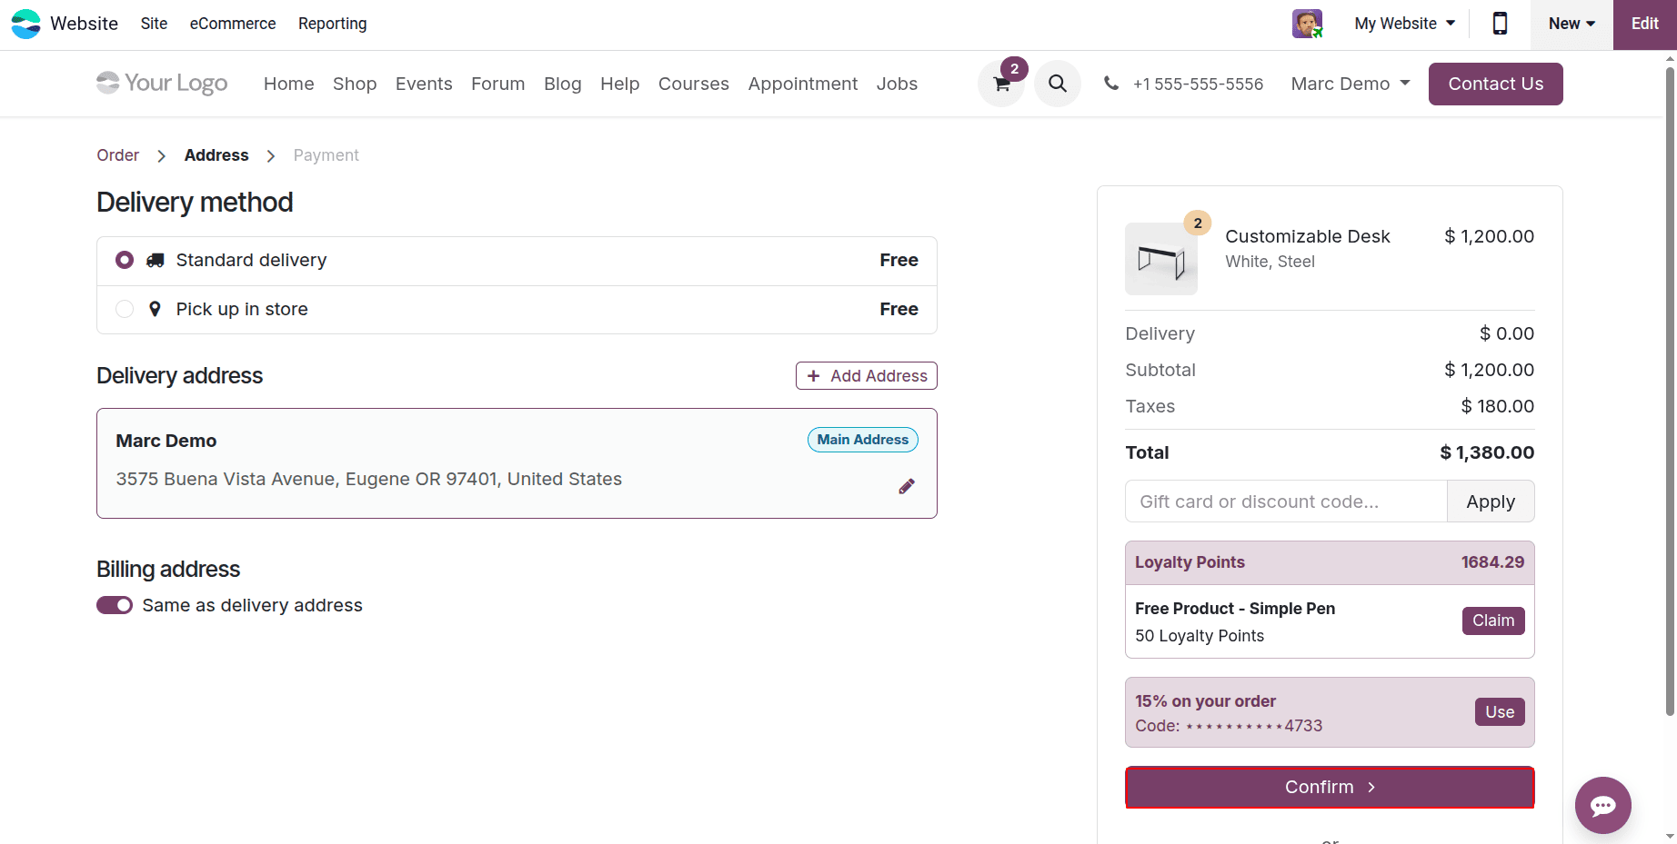
Task: Visit the Forum page
Action: (497, 84)
